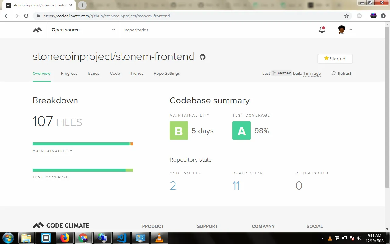Image resolution: width=390 pixels, height=244 pixels.
Task: Click the Code Climate logo in header
Action: (x=37, y=30)
